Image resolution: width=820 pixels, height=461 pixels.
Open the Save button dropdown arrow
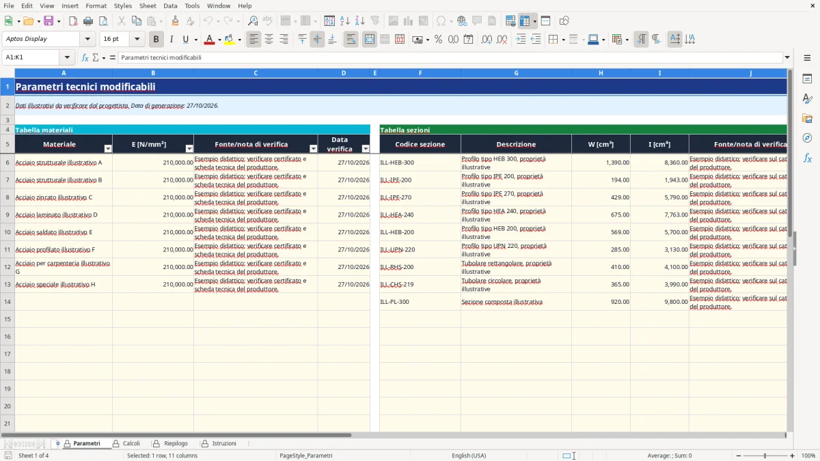(x=59, y=21)
